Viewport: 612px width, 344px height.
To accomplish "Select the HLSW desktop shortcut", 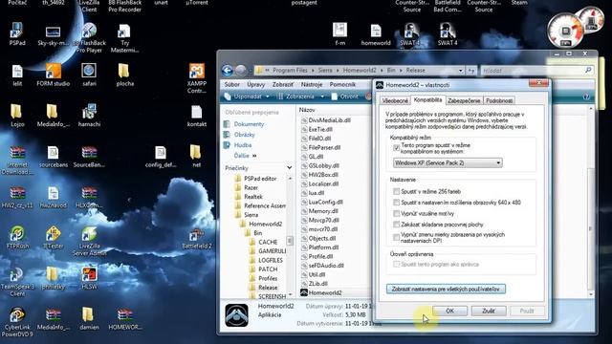I will click(89, 278).
